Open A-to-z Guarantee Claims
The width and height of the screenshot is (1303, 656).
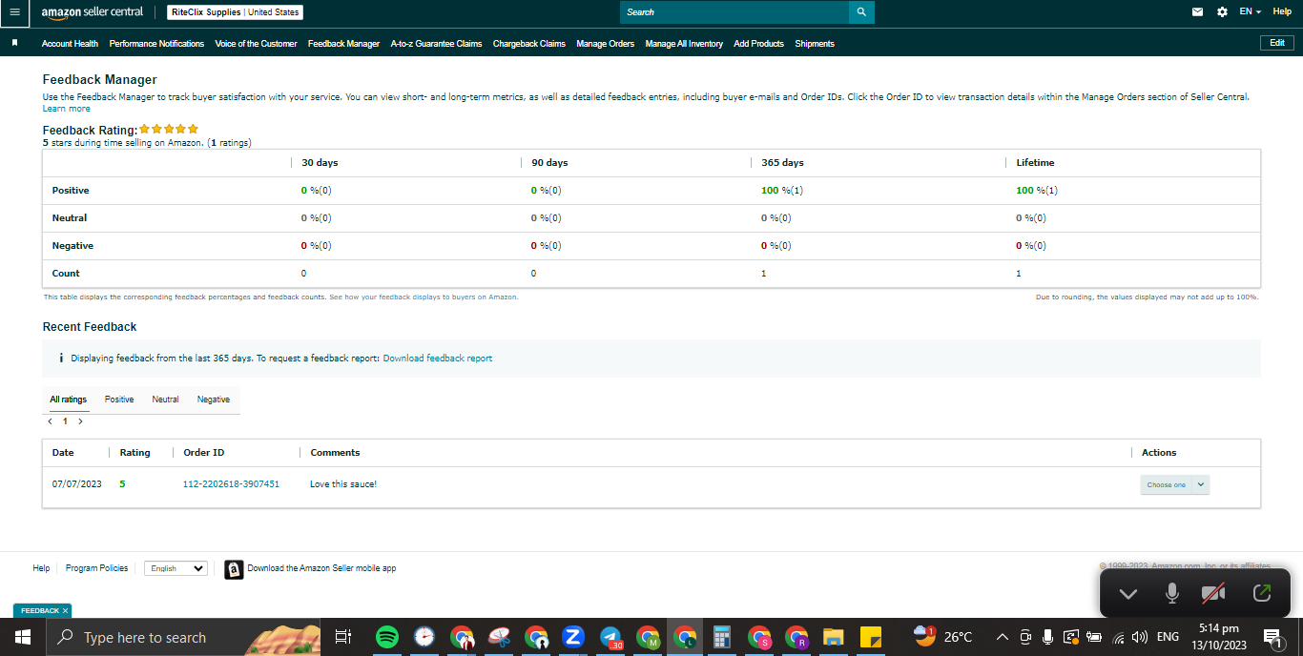[436, 44]
